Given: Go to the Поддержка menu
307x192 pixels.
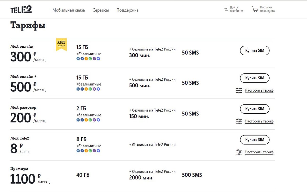Looking at the screenshot, I should (x=127, y=10).
